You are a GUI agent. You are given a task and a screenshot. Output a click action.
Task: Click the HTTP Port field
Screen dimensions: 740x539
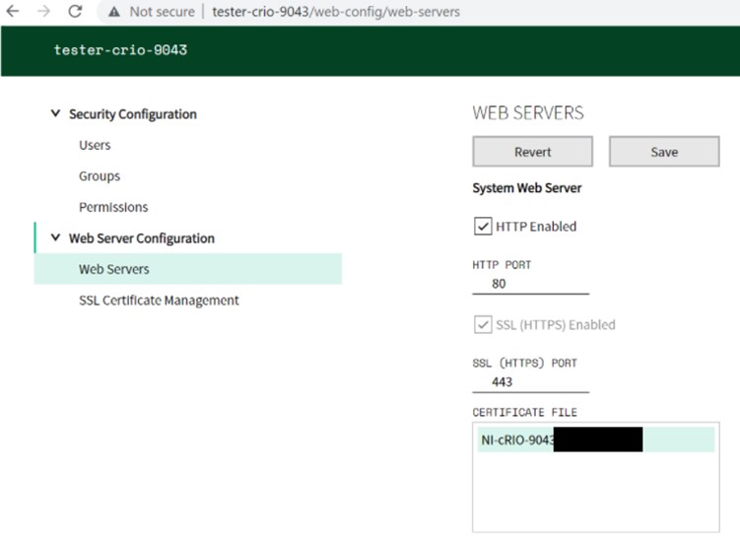(x=530, y=284)
